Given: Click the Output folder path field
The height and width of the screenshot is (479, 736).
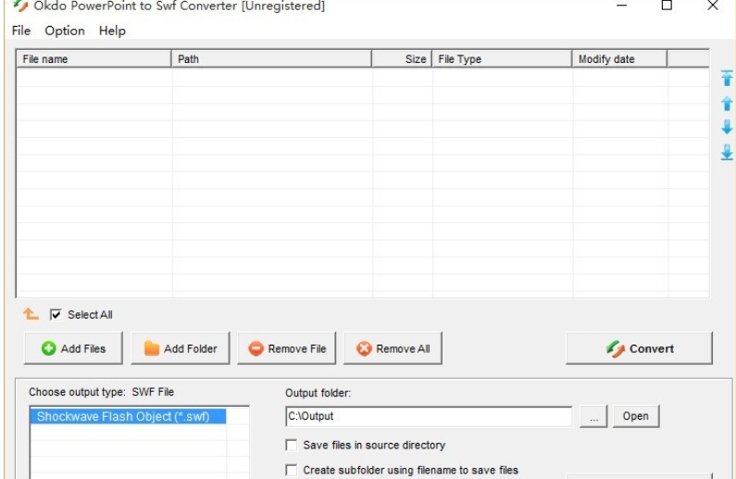Looking at the screenshot, I should pos(429,416).
